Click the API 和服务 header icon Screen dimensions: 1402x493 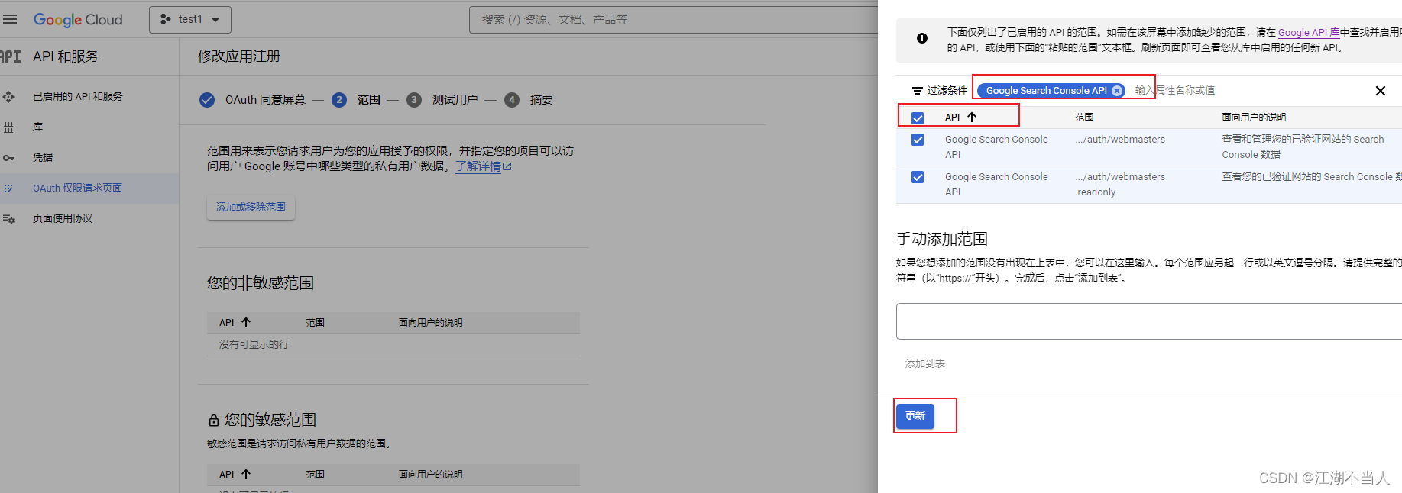click(x=10, y=56)
